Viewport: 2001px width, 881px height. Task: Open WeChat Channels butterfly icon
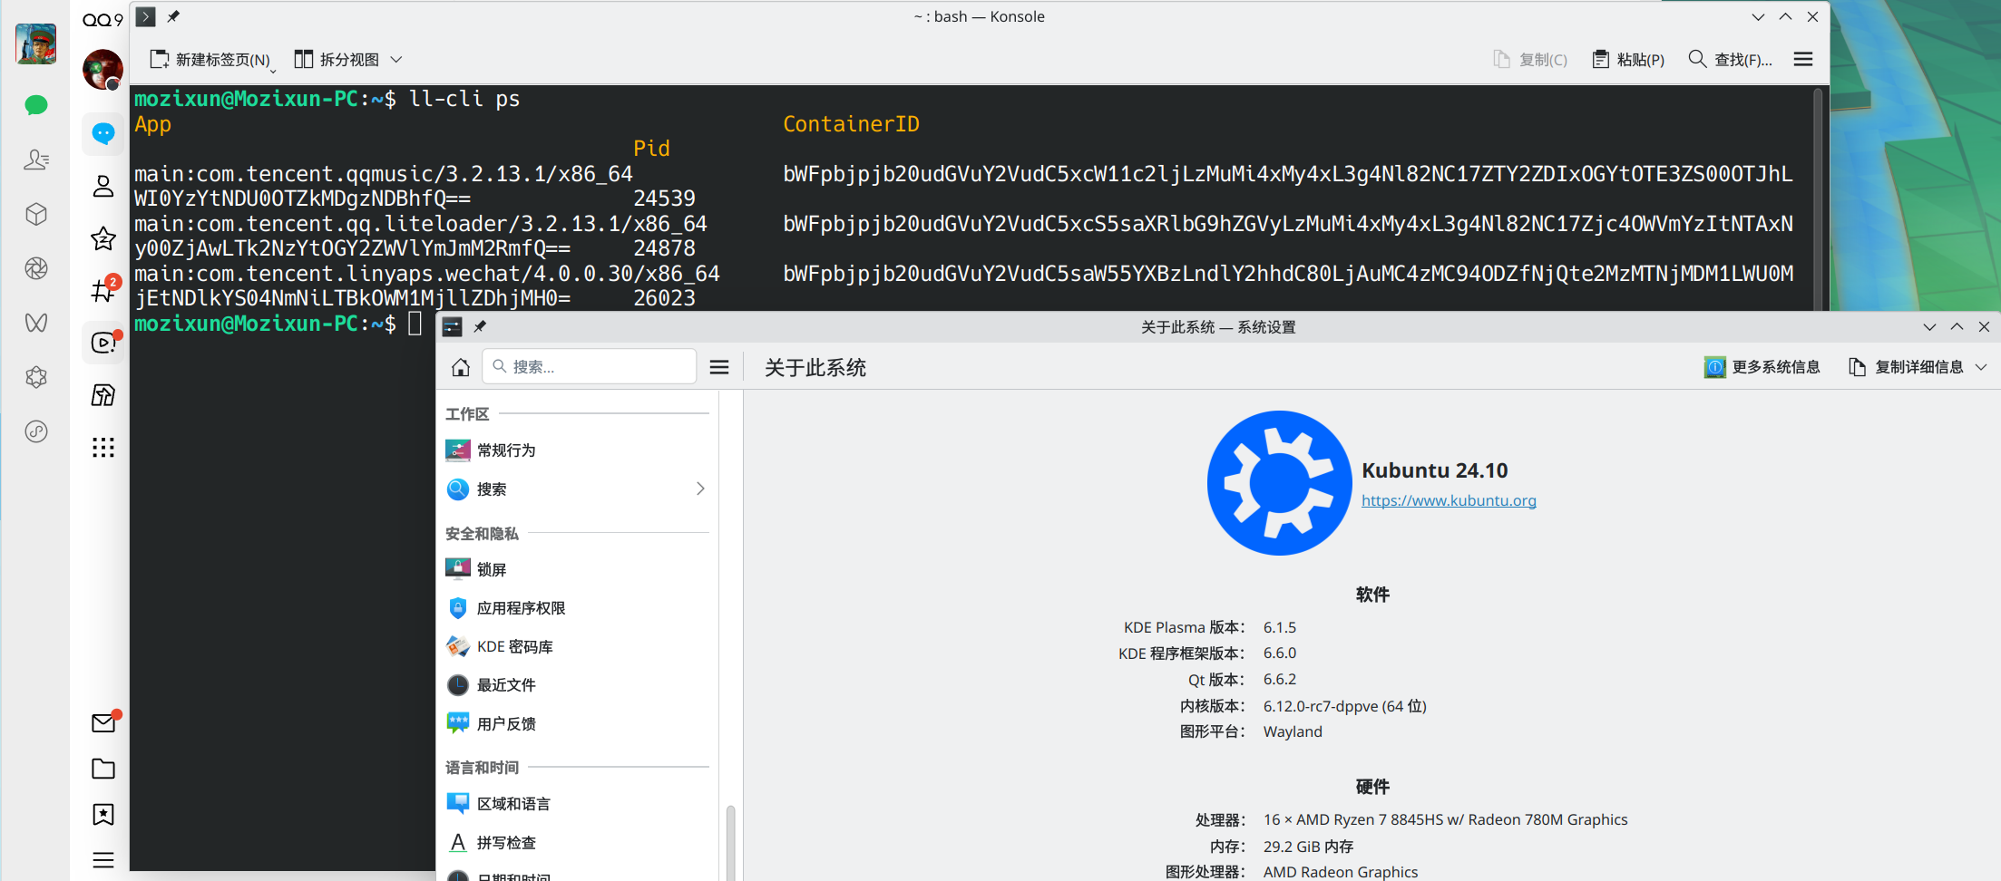click(36, 323)
